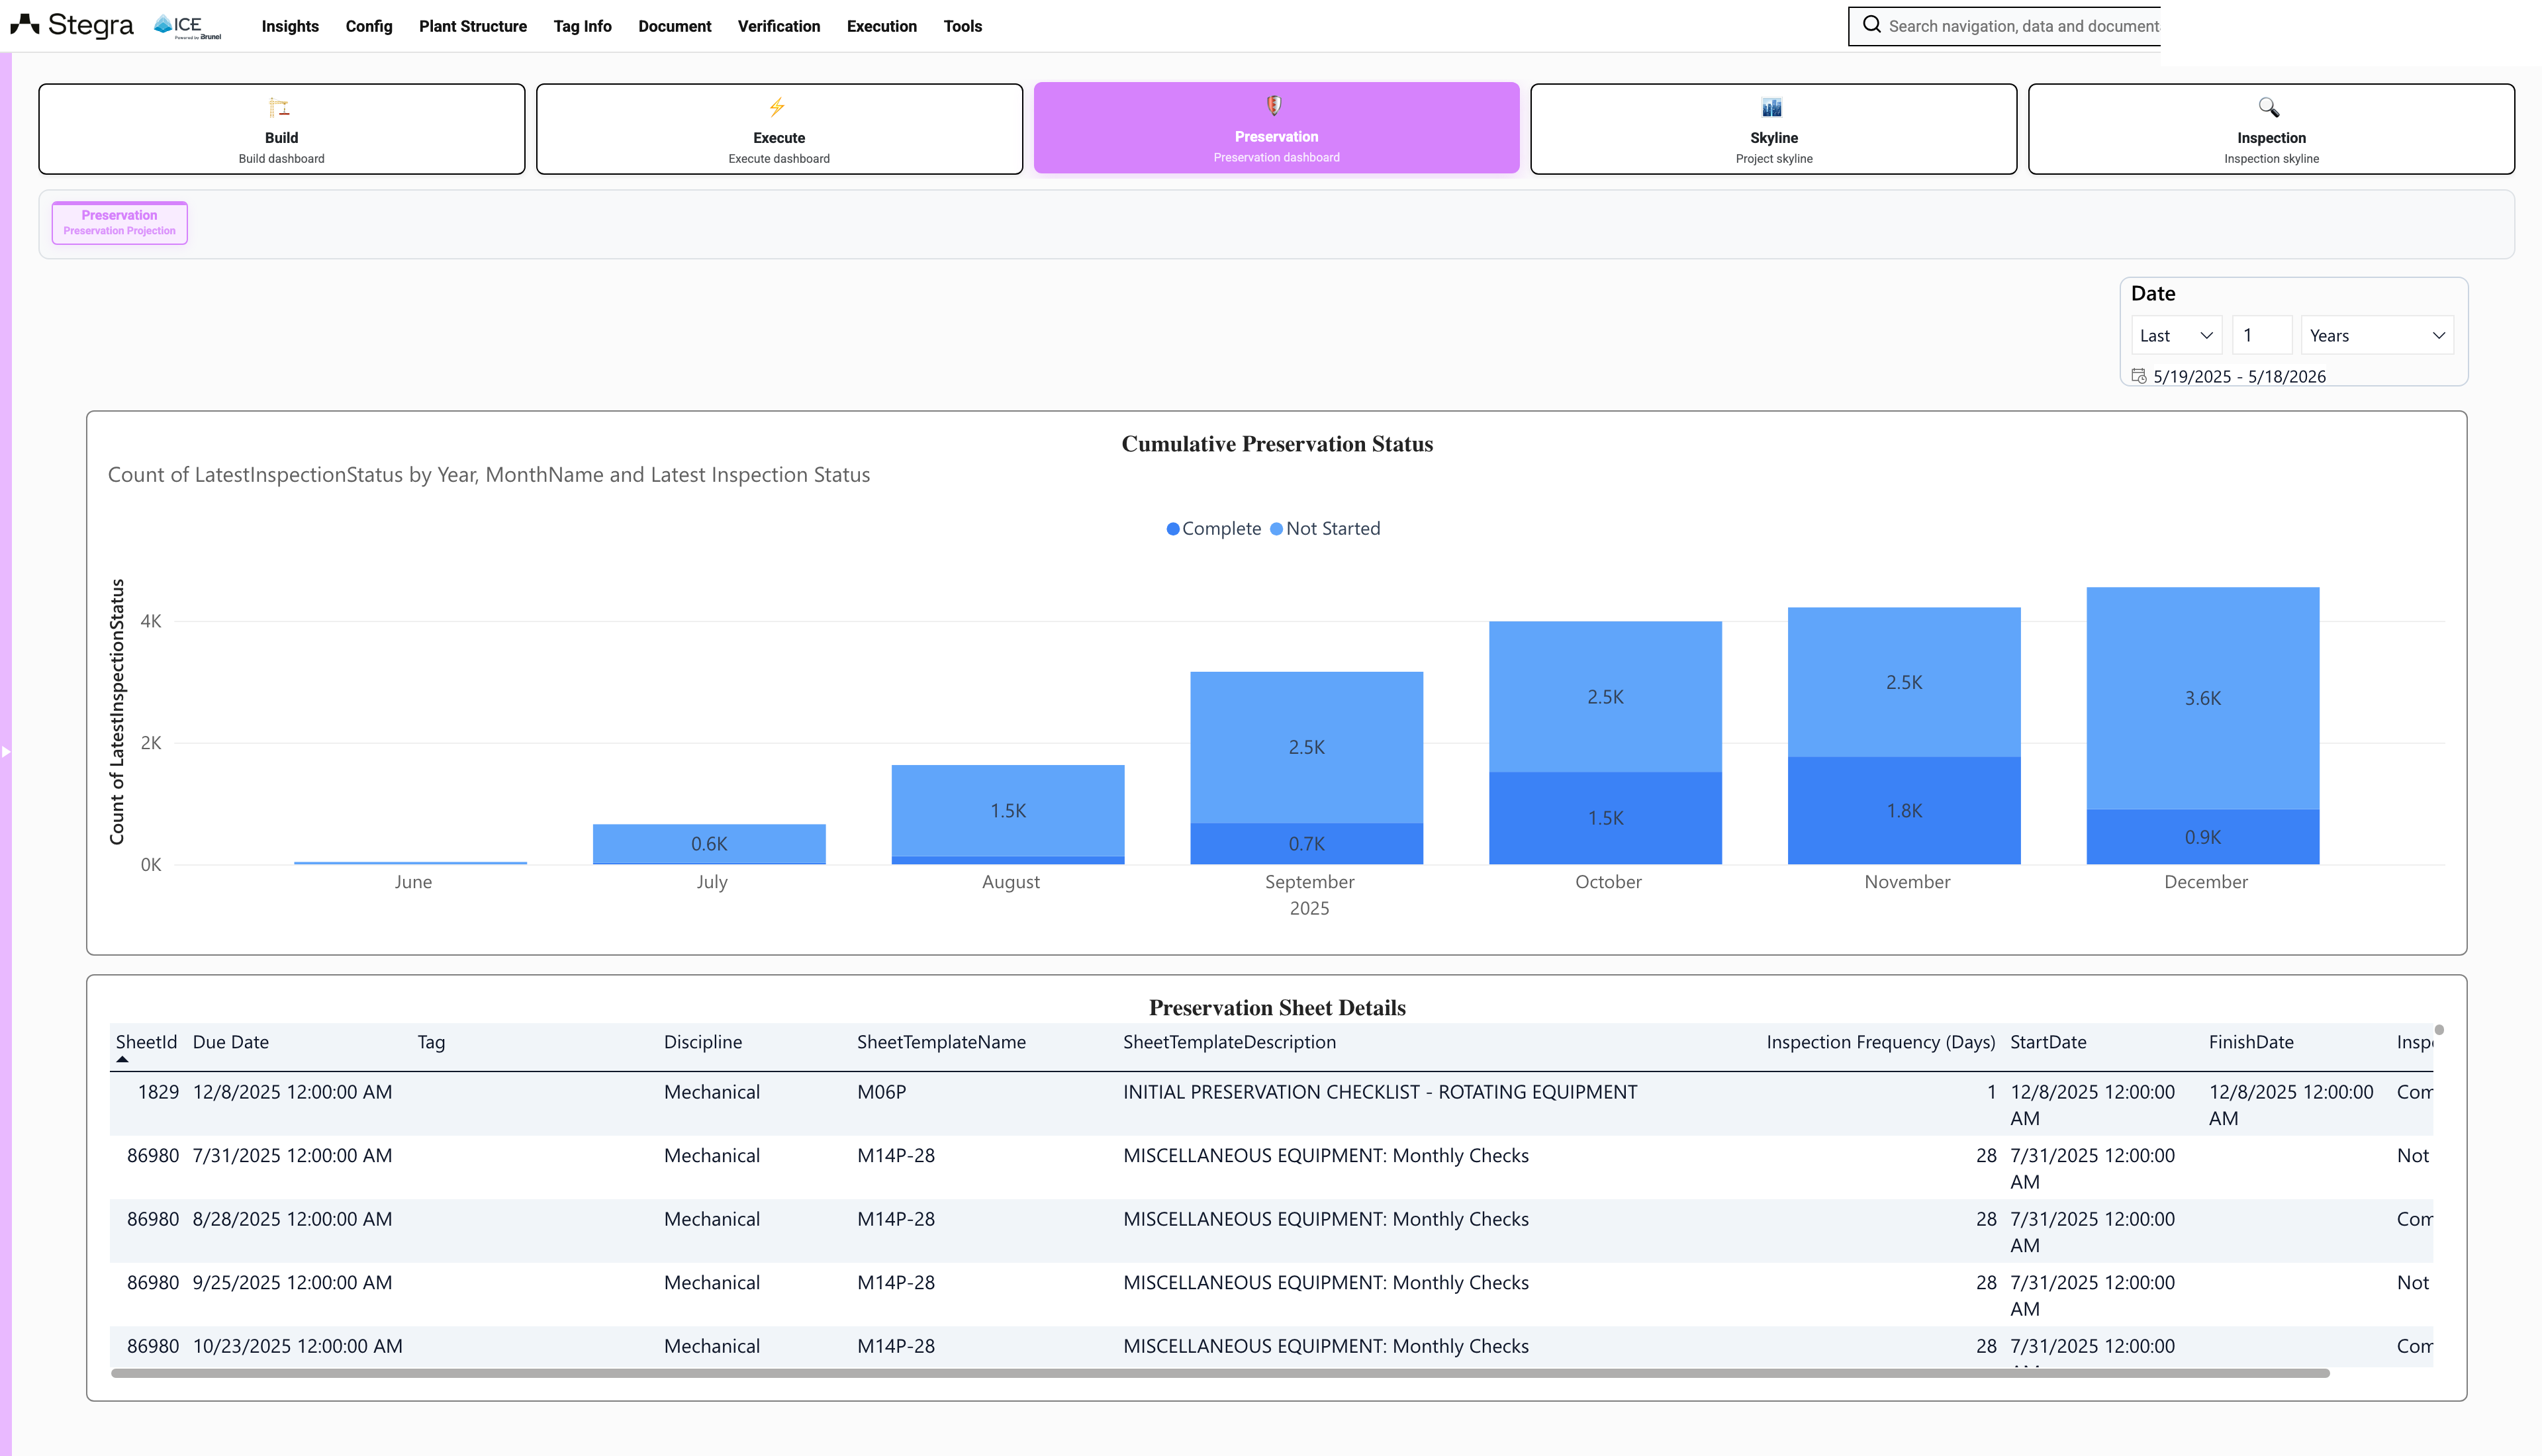Click December's 3.6K Not Started segment
This screenshot has height=1456, width=2542.
[2203, 698]
